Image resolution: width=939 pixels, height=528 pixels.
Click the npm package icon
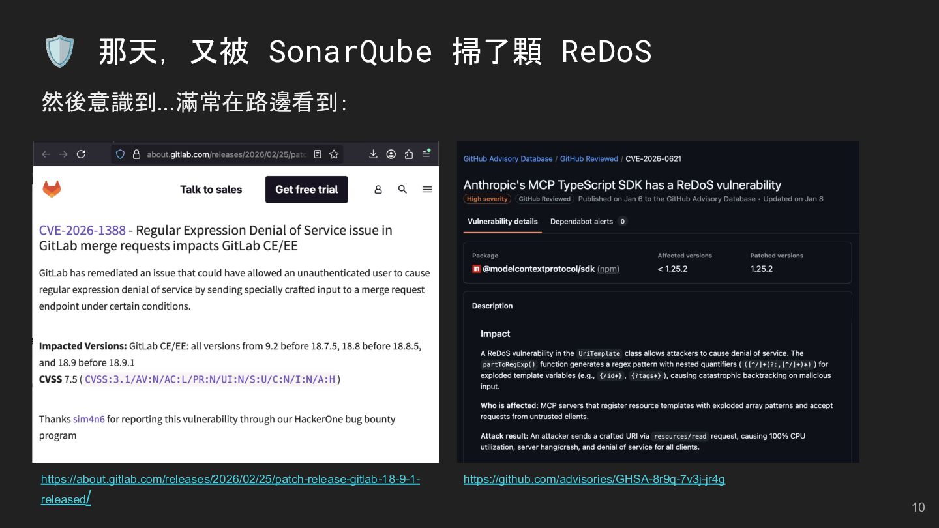pyautogui.click(x=476, y=269)
